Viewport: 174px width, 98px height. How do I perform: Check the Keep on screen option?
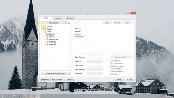[x=111, y=66]
